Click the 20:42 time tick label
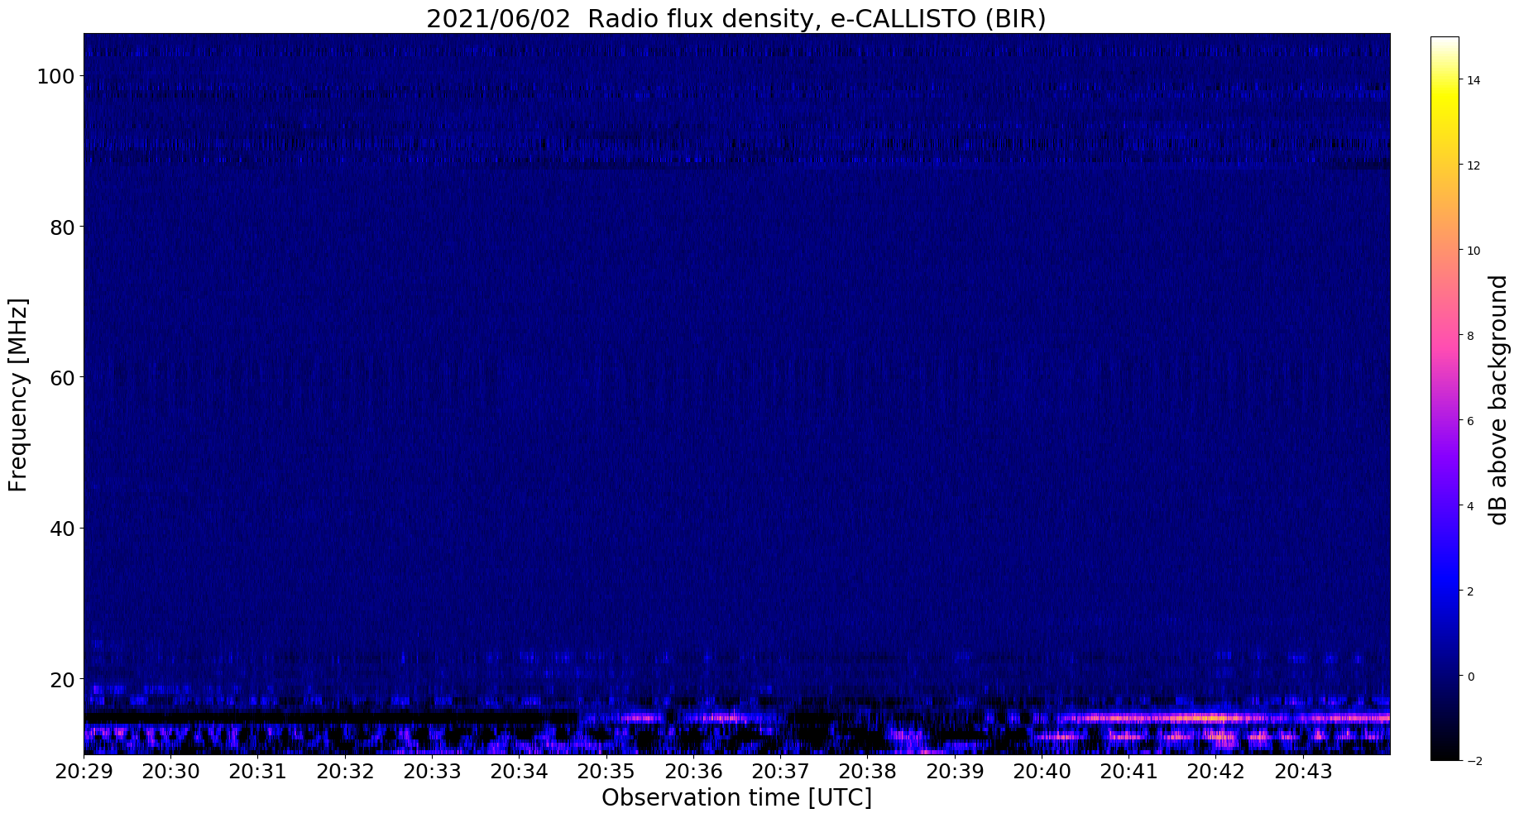 click(x=1216, y=772)
